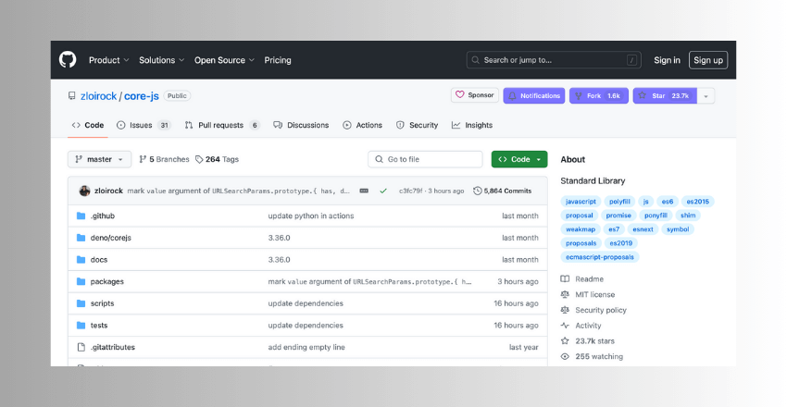Click the 'add ending empty line' commit message
787x407 pixels.
click(306, 348)
